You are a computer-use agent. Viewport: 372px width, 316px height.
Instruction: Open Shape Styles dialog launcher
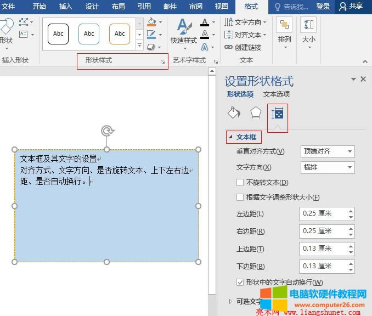point(162,62)
